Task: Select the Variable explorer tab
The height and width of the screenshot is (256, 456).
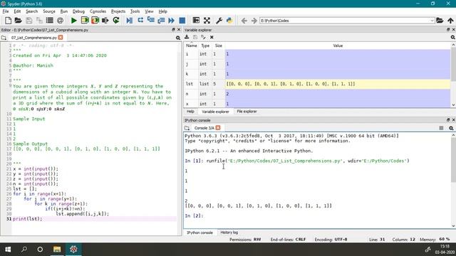Action: pyautogui.click(x=215, y=112)
